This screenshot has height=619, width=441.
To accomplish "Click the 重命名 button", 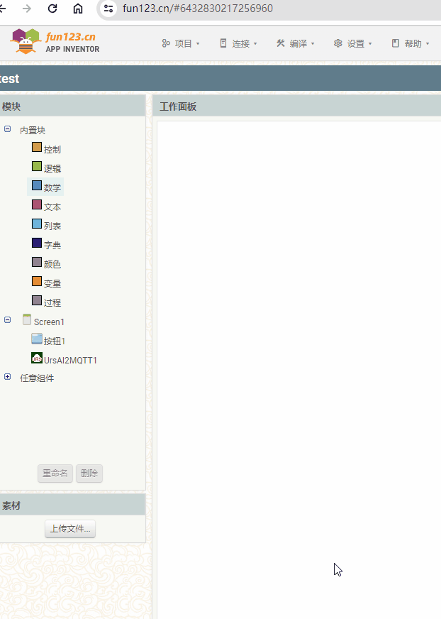I will 55,473.
